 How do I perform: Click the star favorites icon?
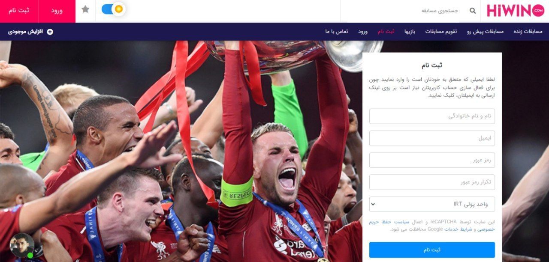tap(85, 9)
